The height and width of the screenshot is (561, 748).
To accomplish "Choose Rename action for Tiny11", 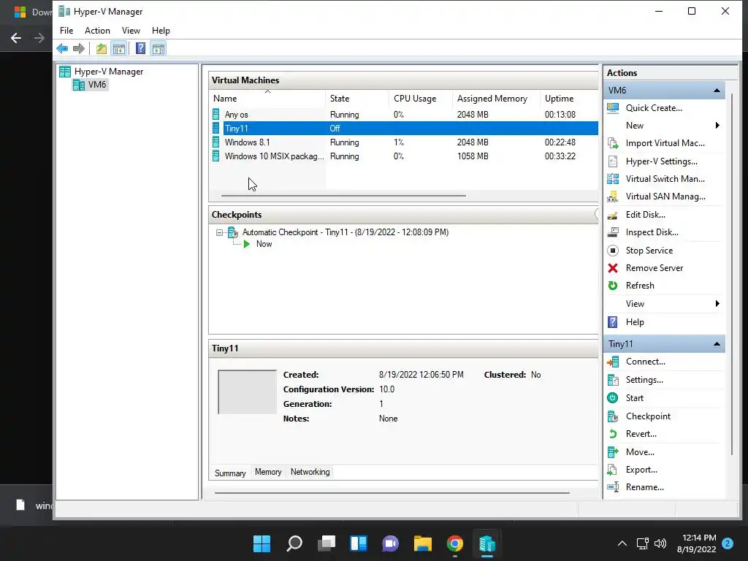I will (644, 487).
